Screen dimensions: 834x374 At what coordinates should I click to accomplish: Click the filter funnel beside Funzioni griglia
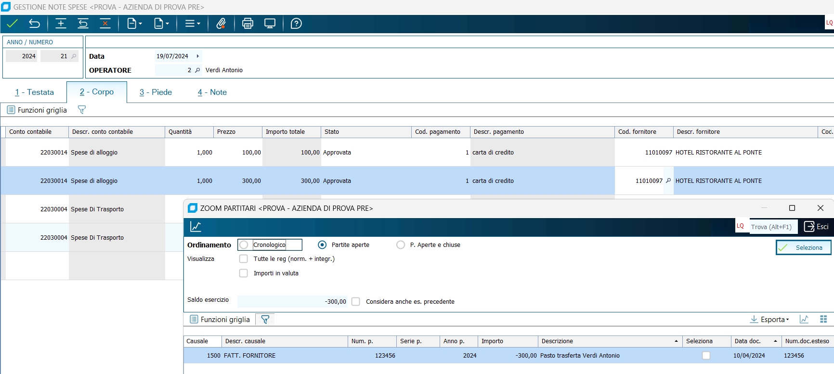pos(82,110)
